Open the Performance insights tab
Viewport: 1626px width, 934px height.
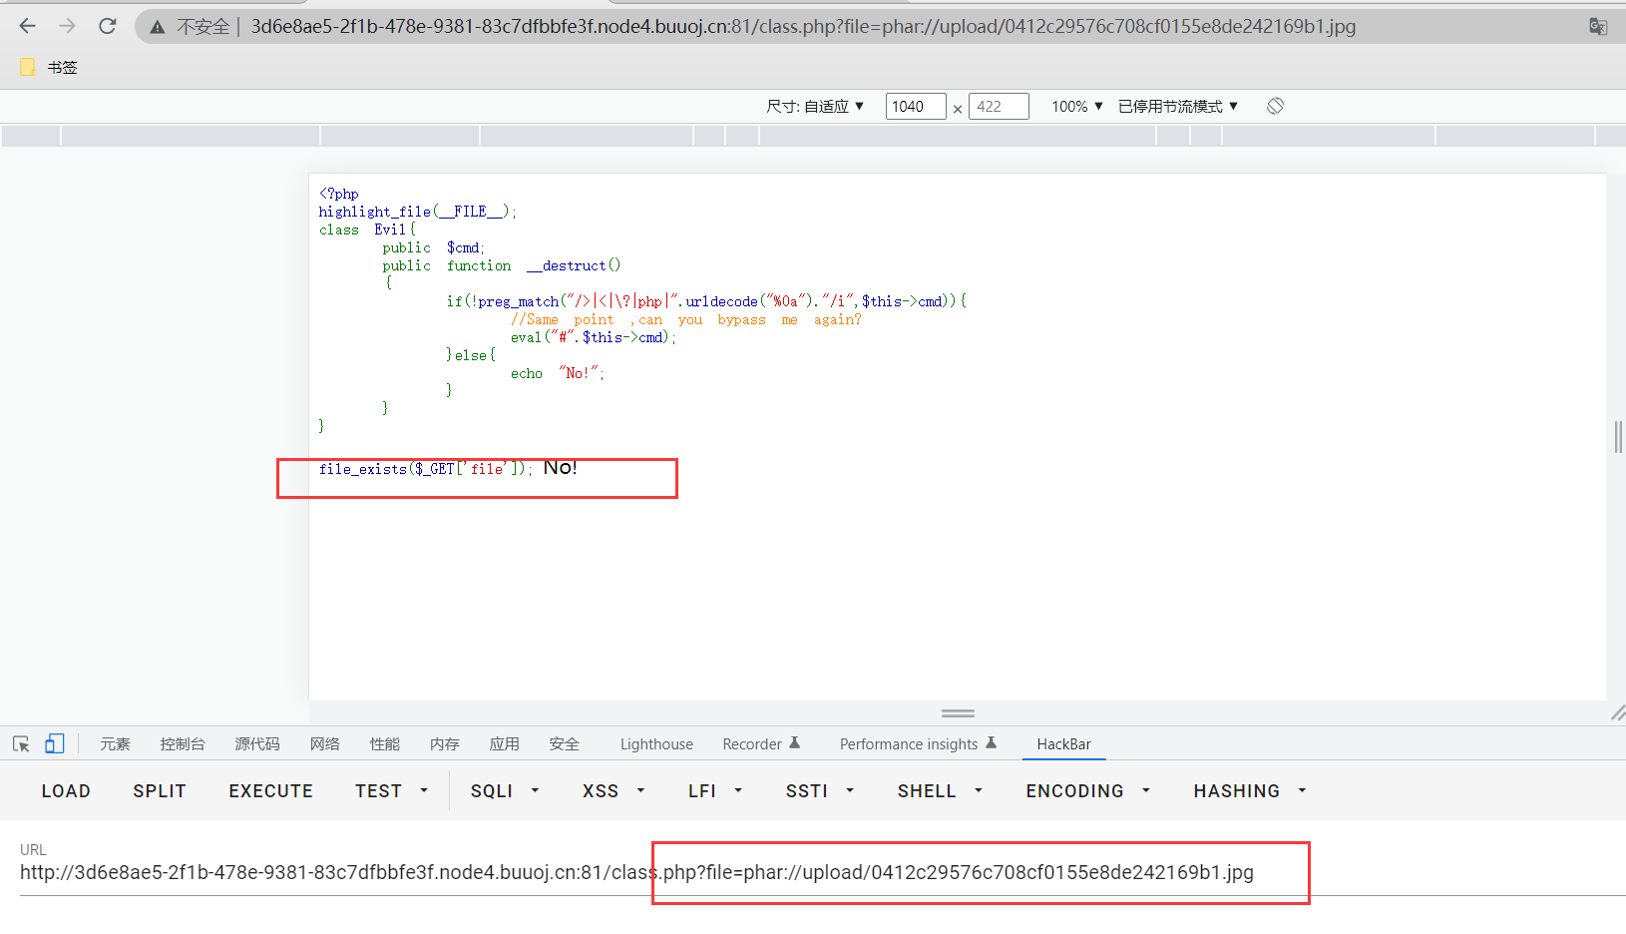click(x=918, y=744)
